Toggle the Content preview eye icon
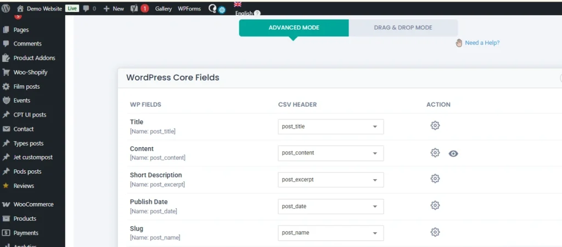Image resolution: width=562 pixels, height=247 pixels. point(453,154)
